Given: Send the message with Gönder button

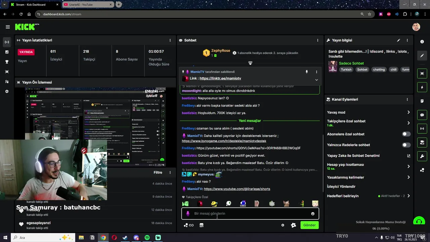Looking at the screenshot, I should 309,225.
